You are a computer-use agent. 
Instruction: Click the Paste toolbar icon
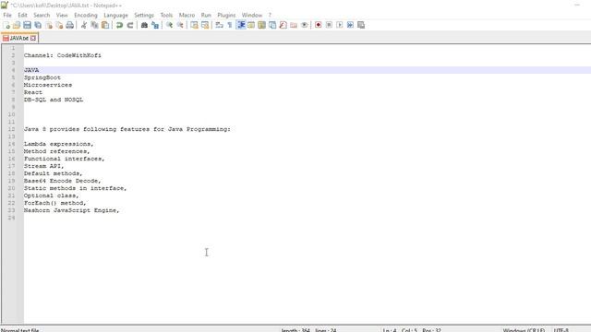point(105,25)
